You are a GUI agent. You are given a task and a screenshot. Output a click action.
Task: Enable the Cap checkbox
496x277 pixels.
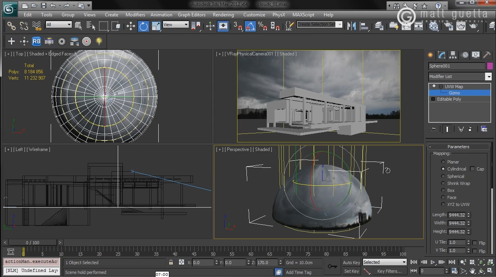tap(472, 169)
